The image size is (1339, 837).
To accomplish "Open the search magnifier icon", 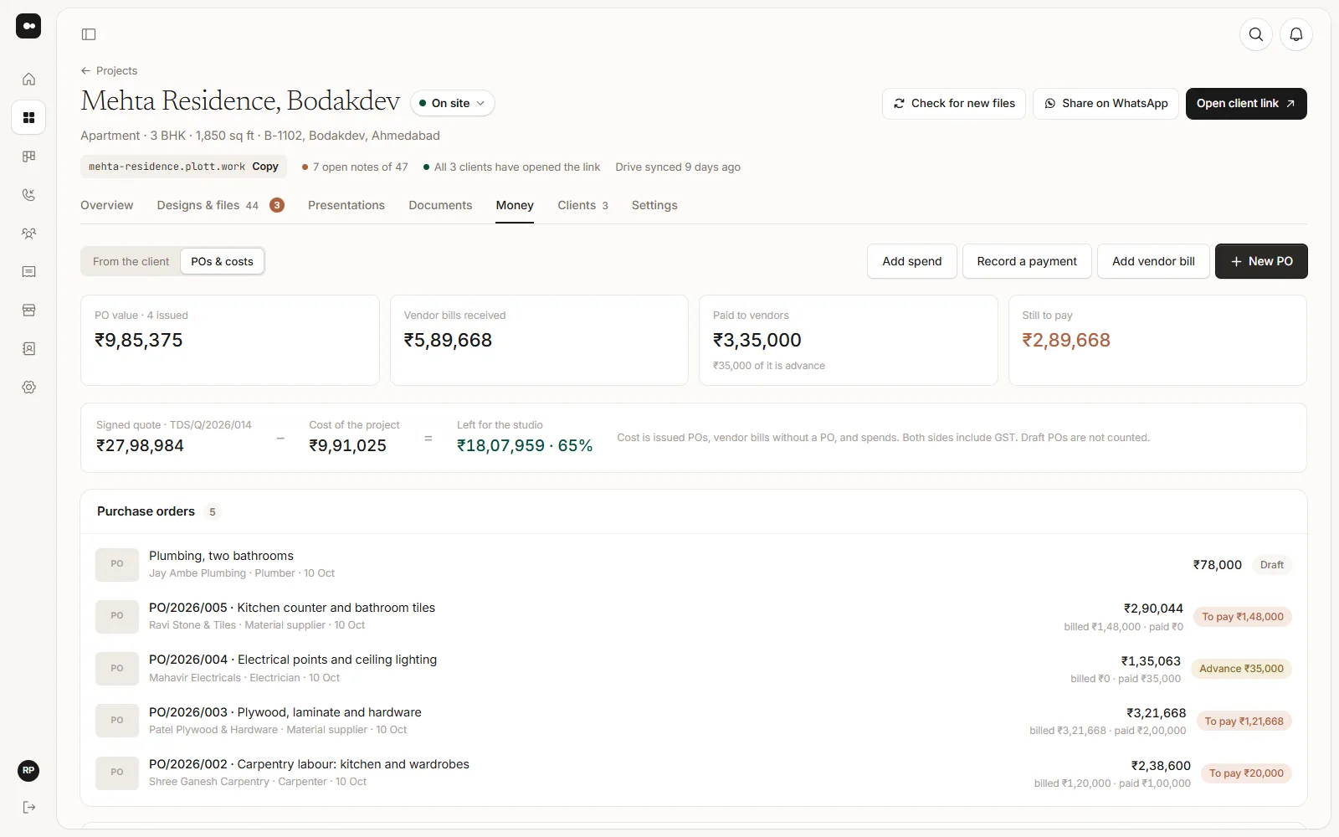I will [x=1256, y=34].
